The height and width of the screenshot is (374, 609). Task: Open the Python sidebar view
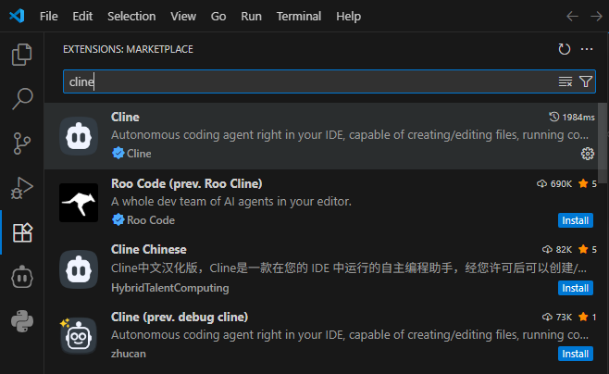coord(21,320)
